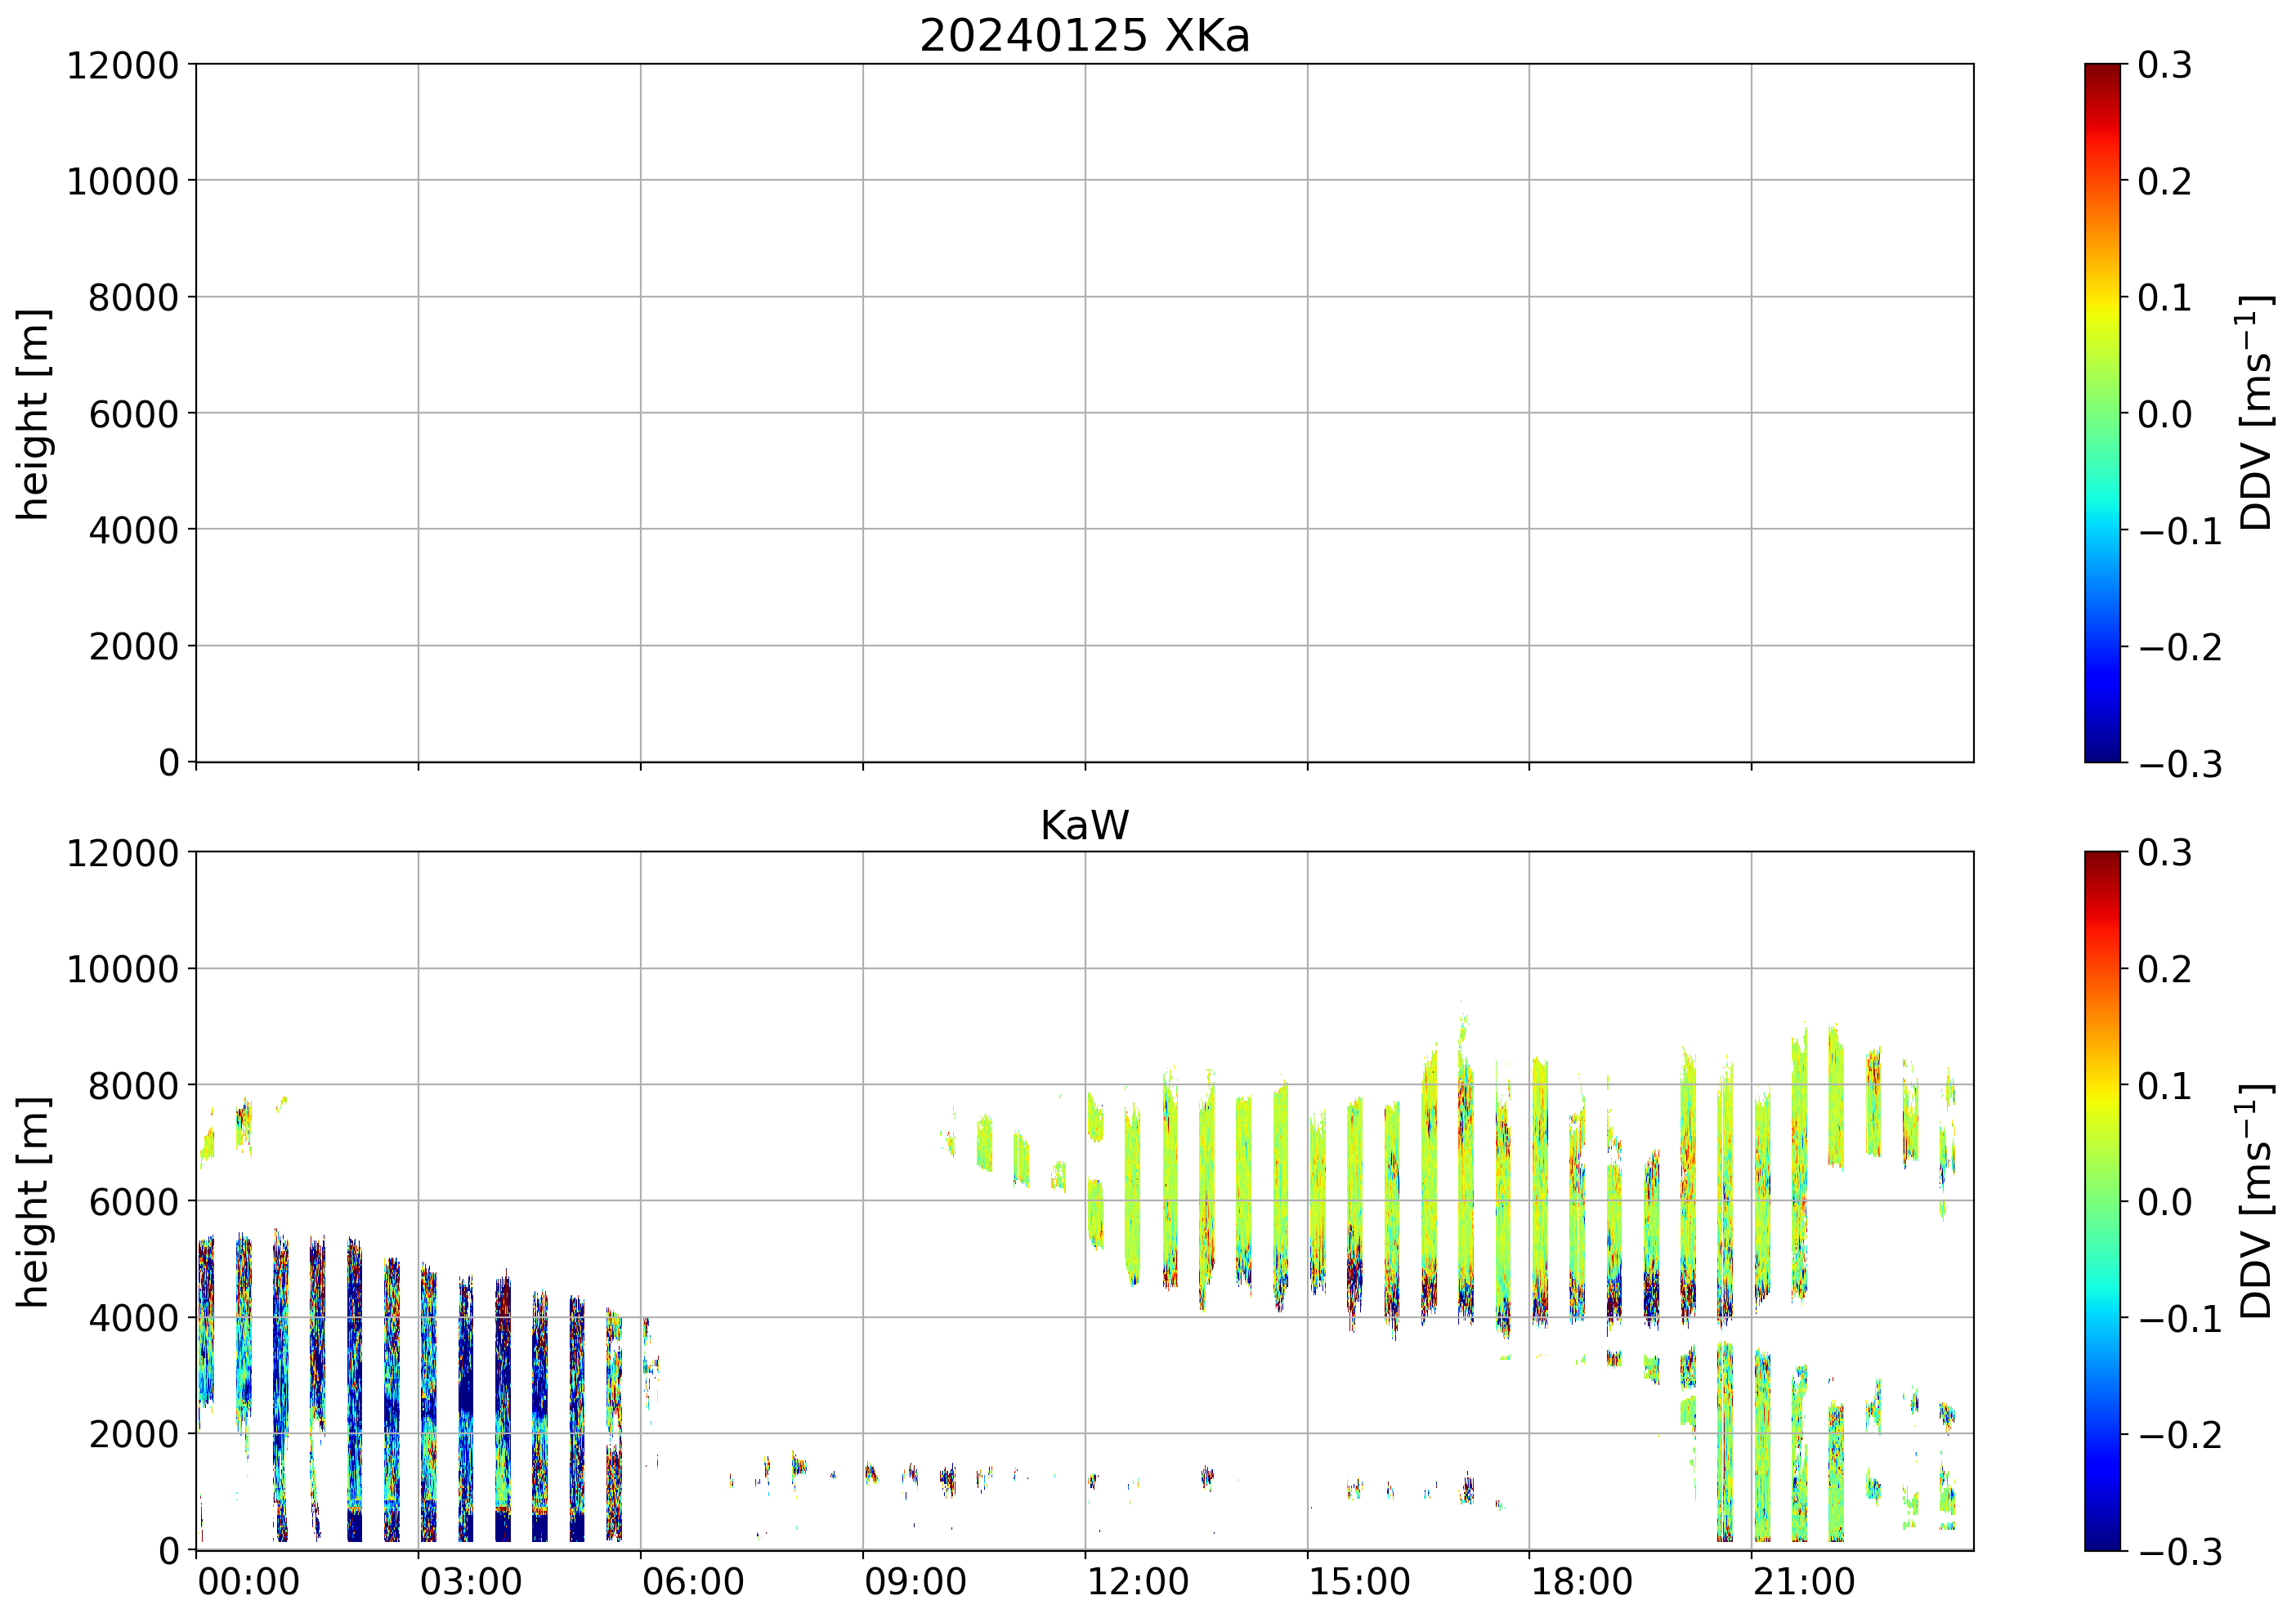Click the bottom plot 8000 y-axis label
Screen dimensions: 2296x1618
pos(133,1086)
